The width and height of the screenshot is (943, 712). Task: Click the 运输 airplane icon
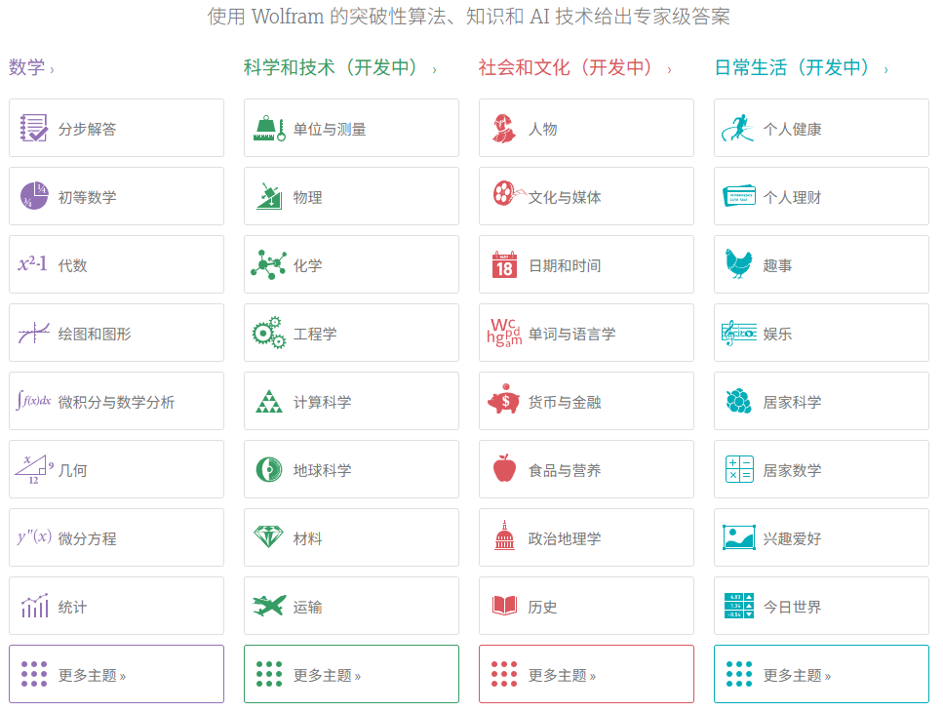pyautogui.click(x=268, y=606)
